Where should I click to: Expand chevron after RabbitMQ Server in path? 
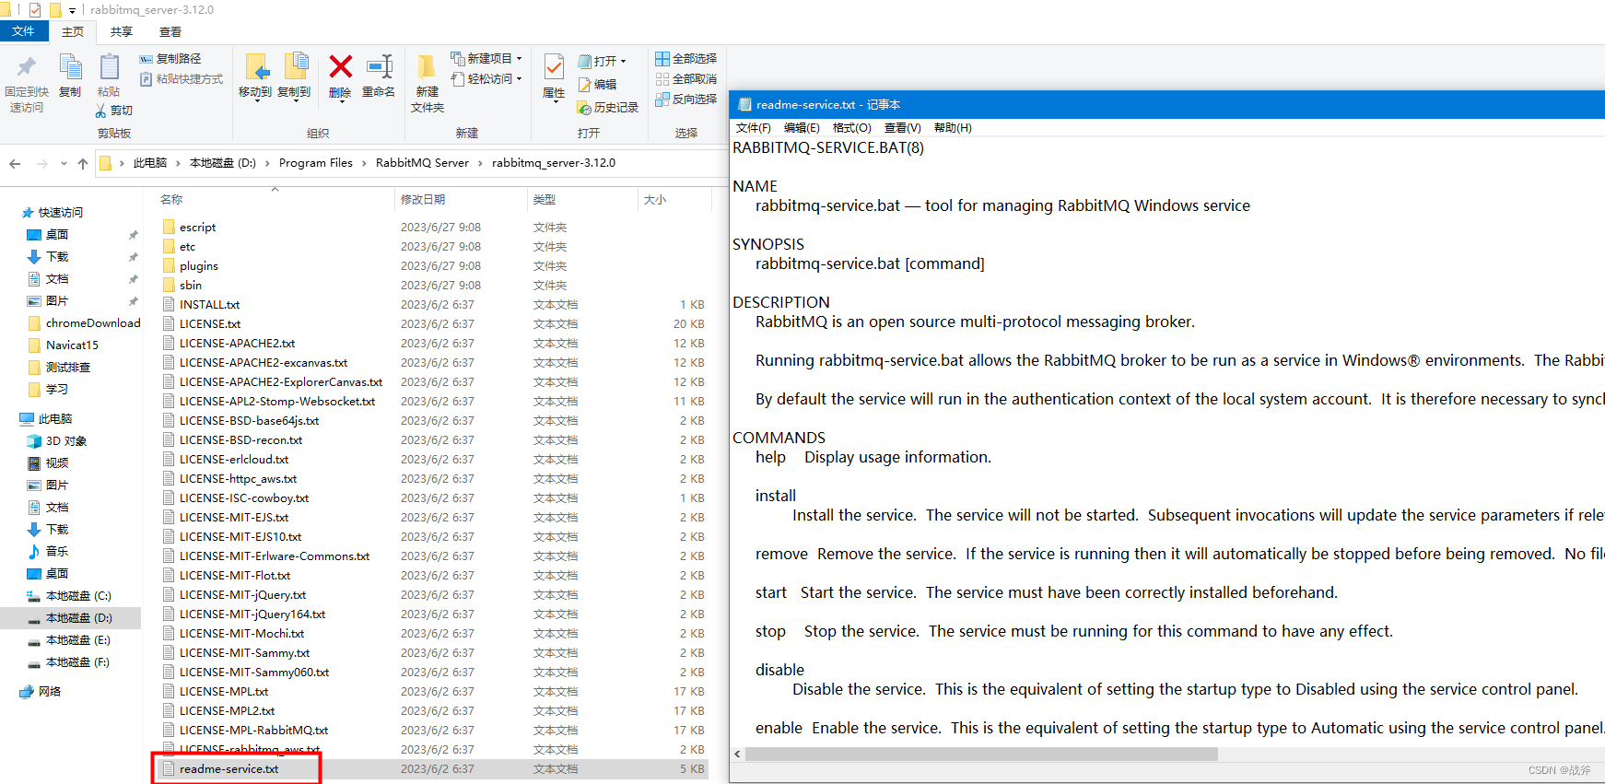click(x=480, y=163)
